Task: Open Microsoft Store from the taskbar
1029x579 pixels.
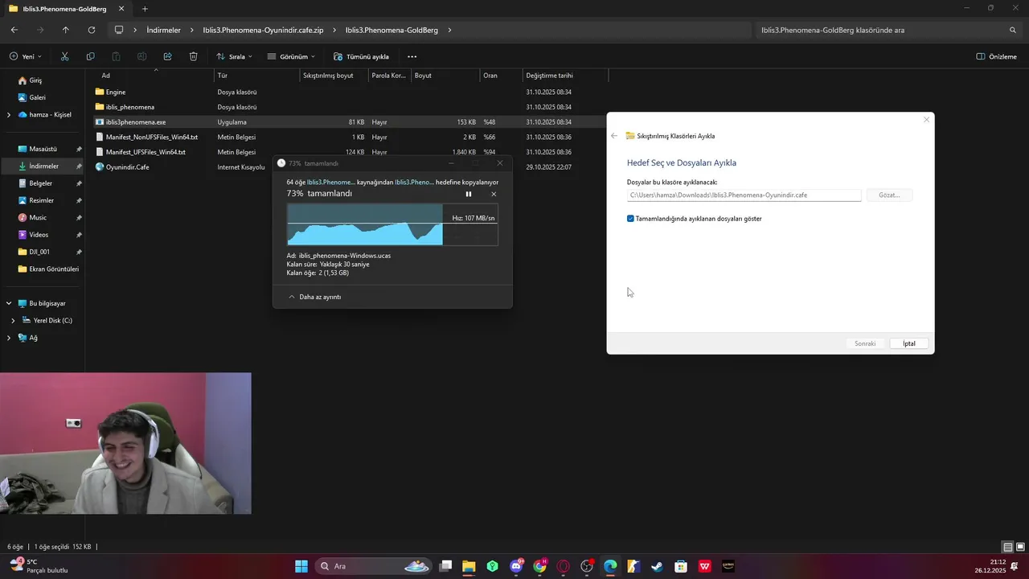Action: tap(681, 566)
